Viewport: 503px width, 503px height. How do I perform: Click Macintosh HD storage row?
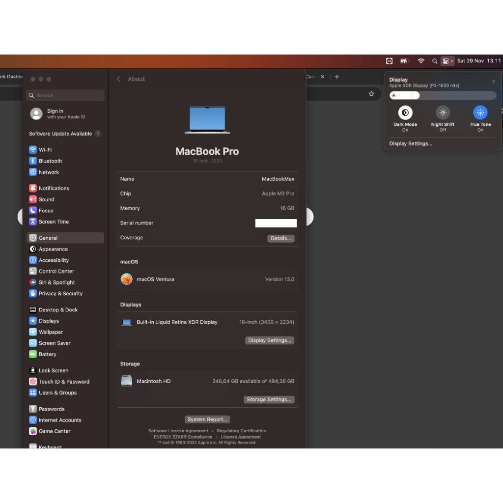pos(207,381)
